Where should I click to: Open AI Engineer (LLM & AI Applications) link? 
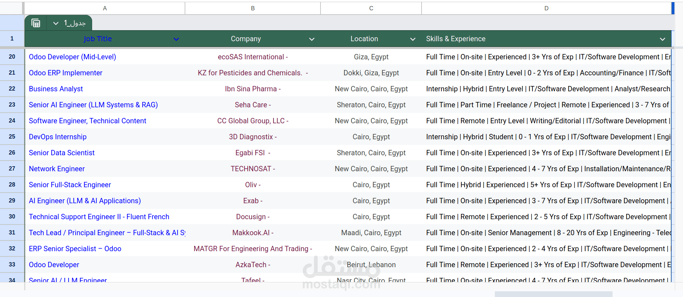pyautogui.click(x=85, y=201)
